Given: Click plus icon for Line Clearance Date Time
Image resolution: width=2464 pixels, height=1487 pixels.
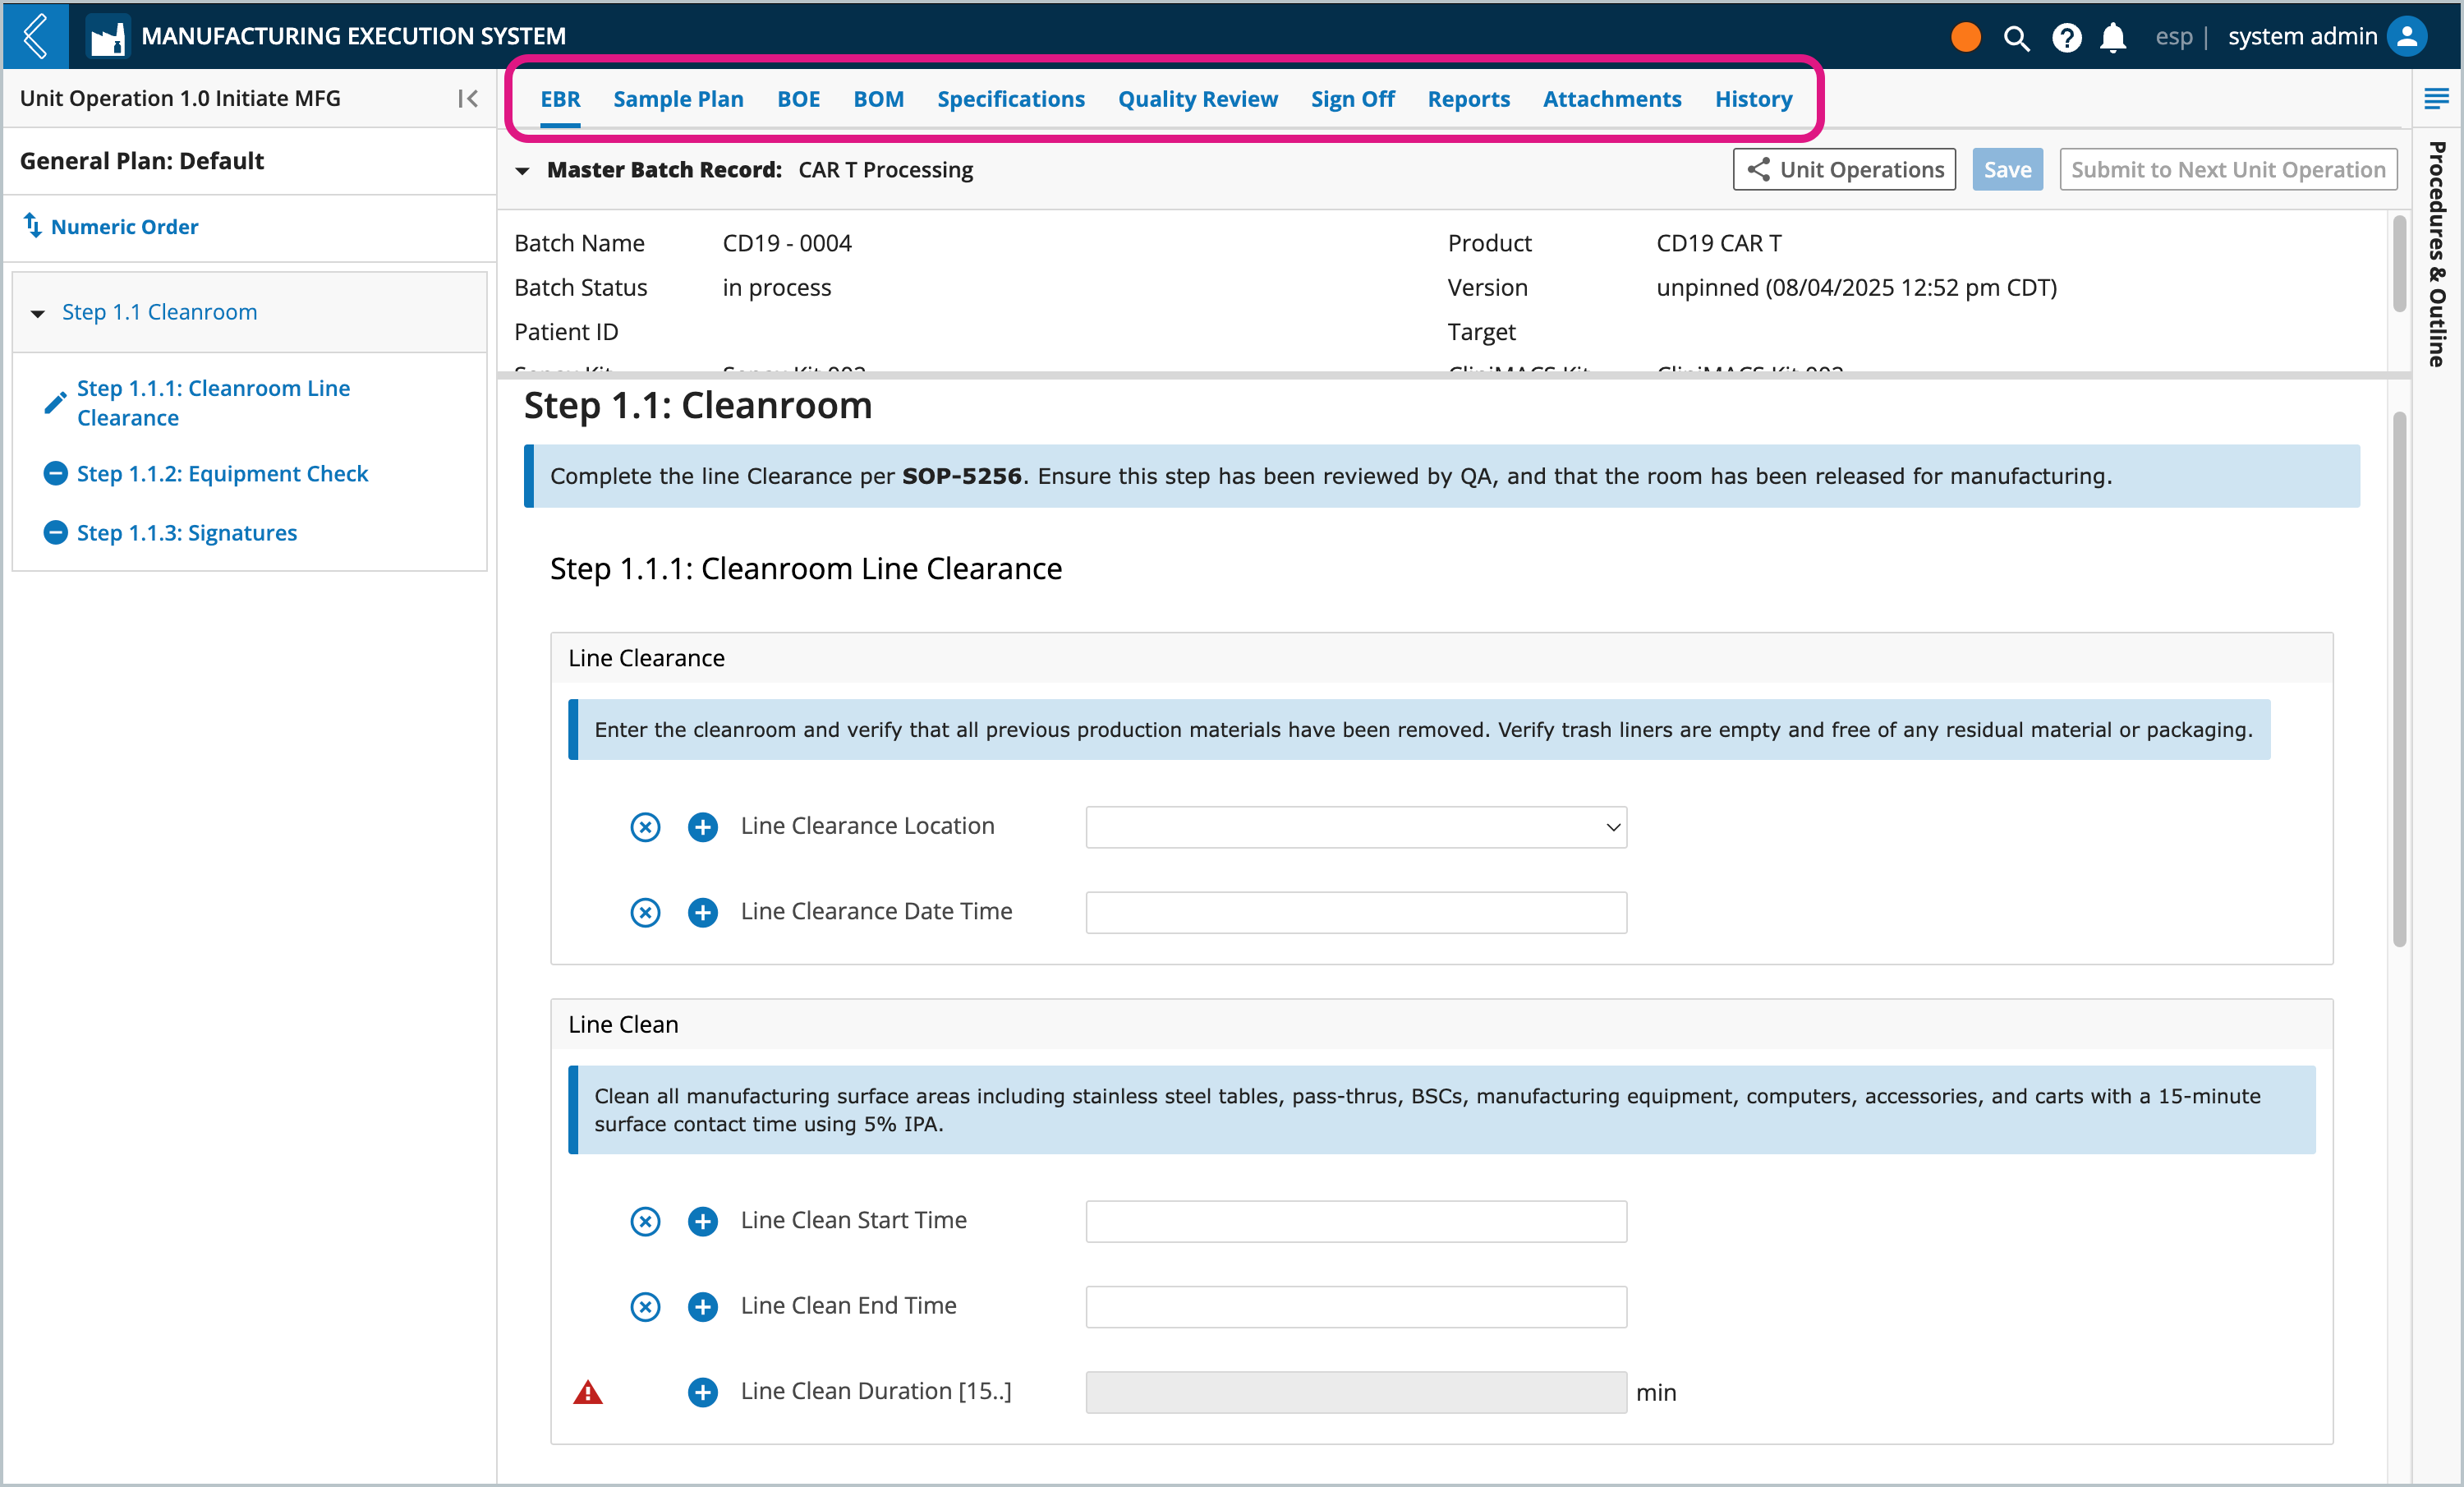Looking at the screenshot, I should click(703, 912).
